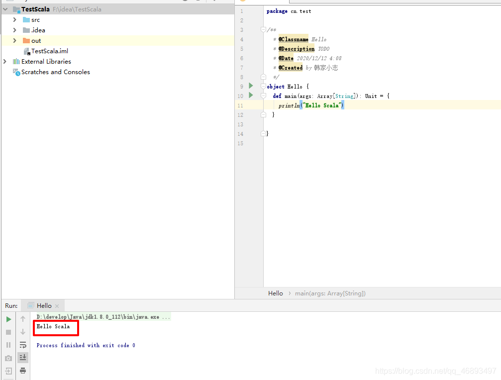
Task: Click the Scratches and Consoles icon
Action: pyautogui.click(x=16, y=72)
